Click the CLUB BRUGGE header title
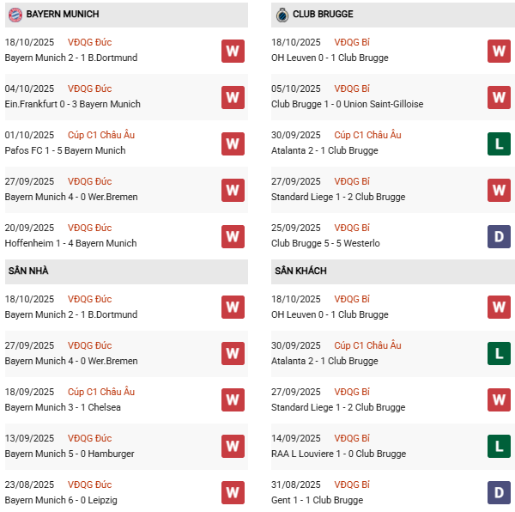 point(323,15)
